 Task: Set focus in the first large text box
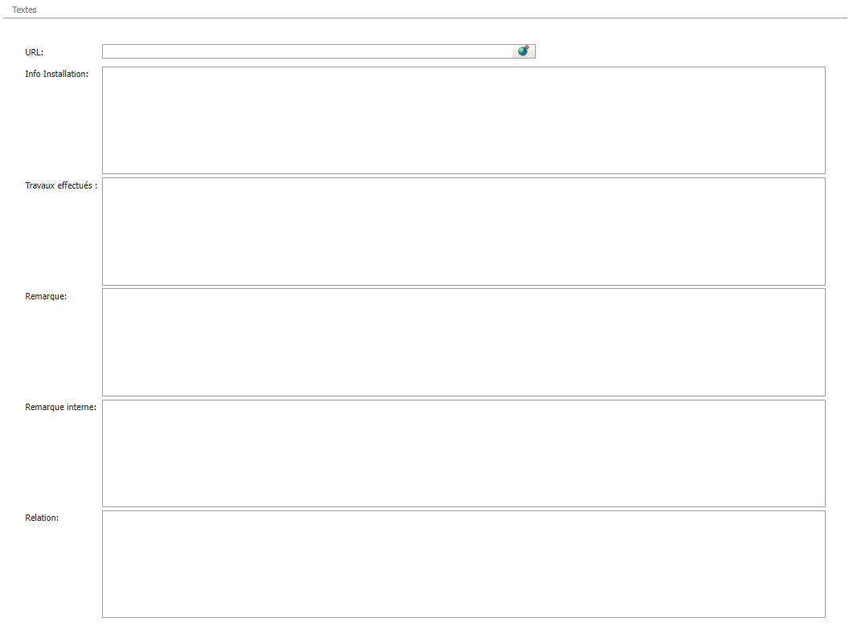(463, 120)
